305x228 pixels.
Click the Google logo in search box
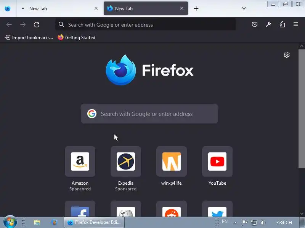pyautogui.click(x=92, y=114)
